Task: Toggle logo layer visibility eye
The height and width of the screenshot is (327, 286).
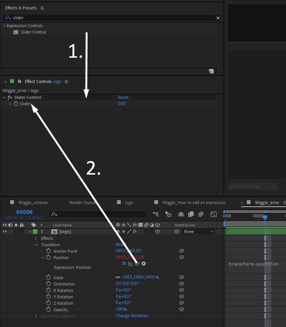Action: pos(5,232)
